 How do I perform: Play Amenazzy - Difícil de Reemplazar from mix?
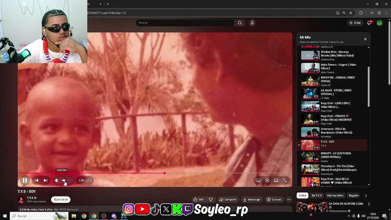pyautogui.click(x=334, y=132)
